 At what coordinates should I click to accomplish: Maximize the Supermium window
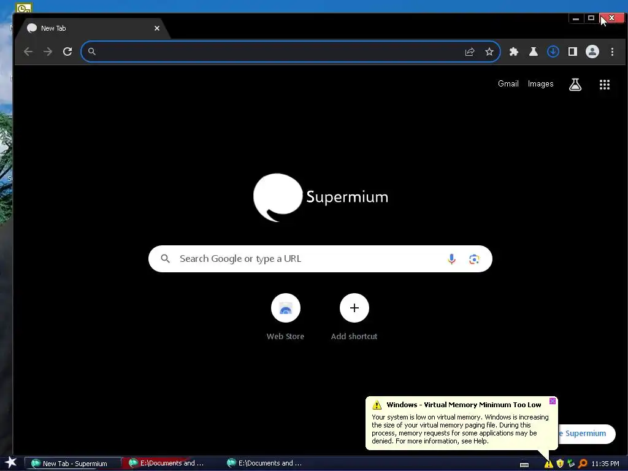tap(591, 18)
